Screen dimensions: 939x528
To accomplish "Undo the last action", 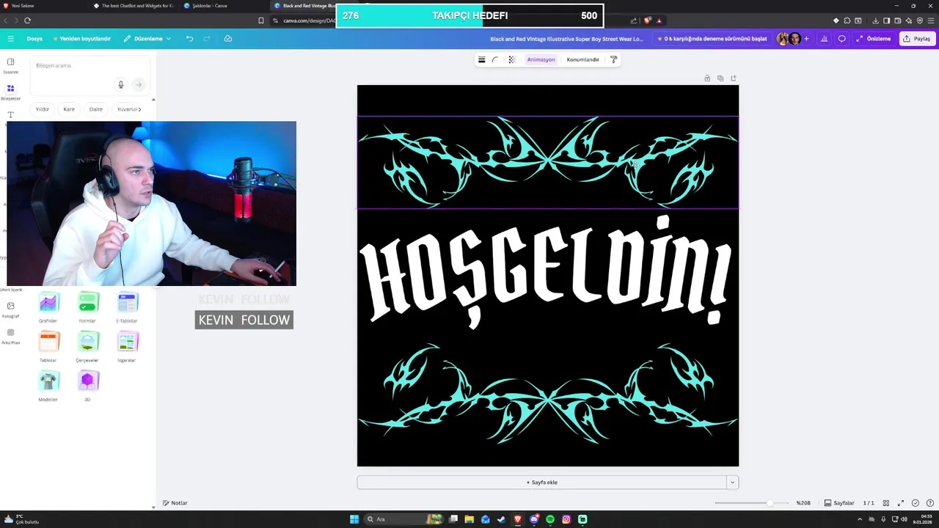I will click(189, 39).
